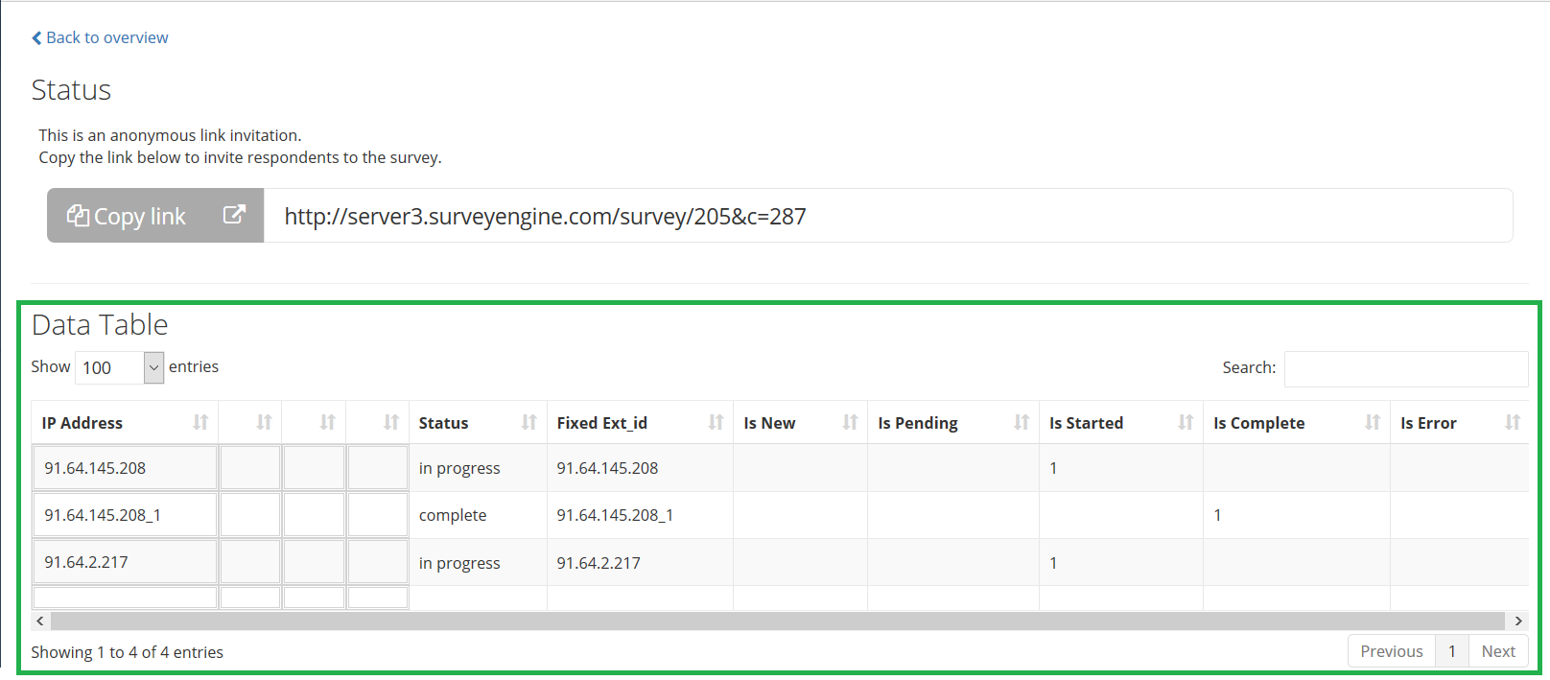
Task: Sort by Is Error column
Action: [x=1458, y=423]
